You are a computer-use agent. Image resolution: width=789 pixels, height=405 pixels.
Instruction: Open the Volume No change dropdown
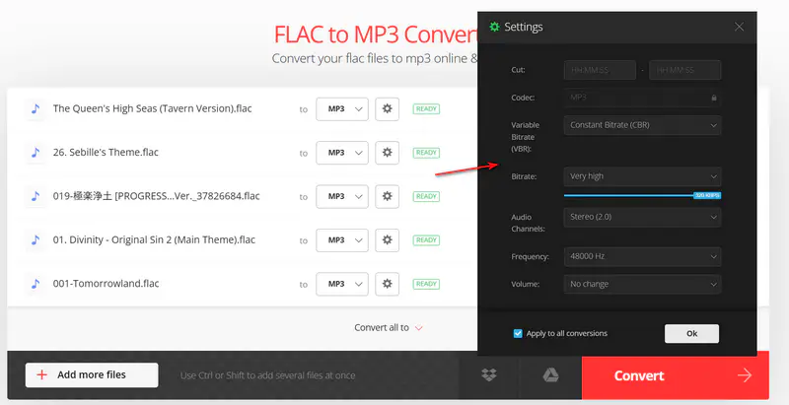pyautogui.click(x=643, y=285)
